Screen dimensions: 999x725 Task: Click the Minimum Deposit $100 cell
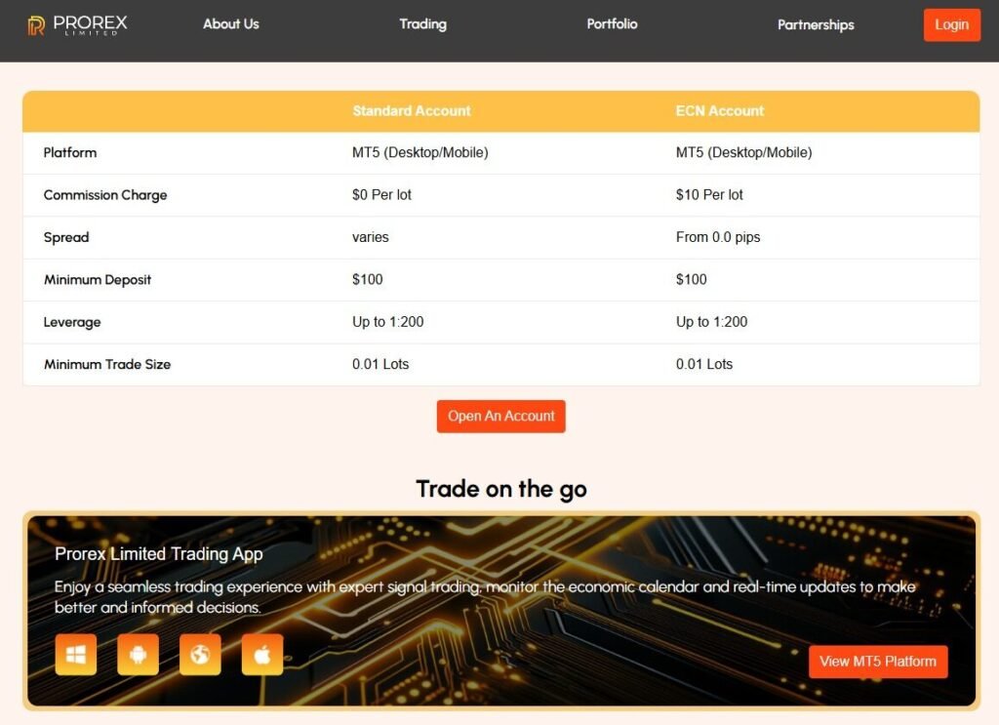click(368, 279)
